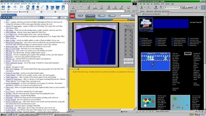Click the Casino Games link in Mozilla
The height and width of the screenshot is (116, 206).
pos(194,39)
